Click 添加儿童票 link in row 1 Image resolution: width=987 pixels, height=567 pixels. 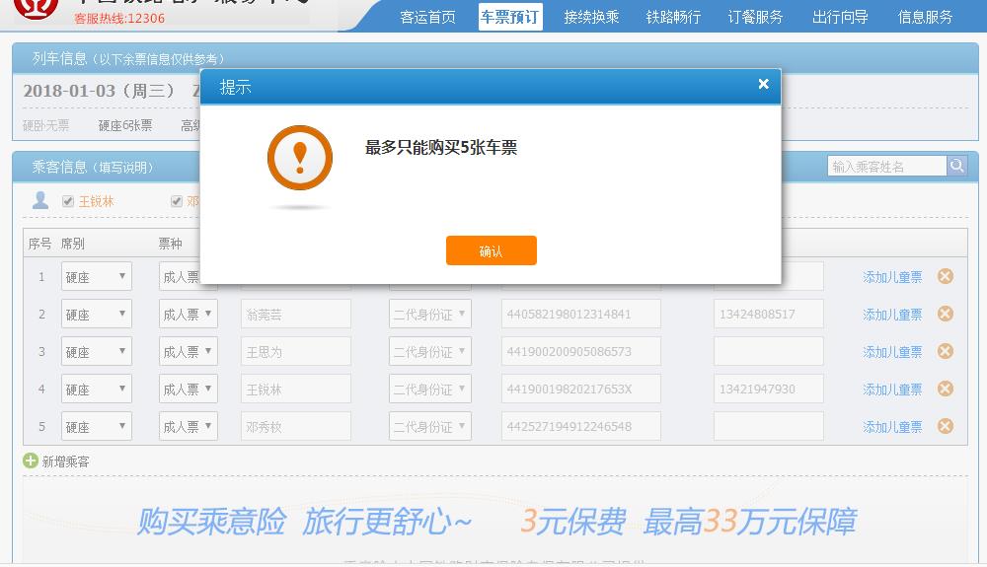pos(892,276)
